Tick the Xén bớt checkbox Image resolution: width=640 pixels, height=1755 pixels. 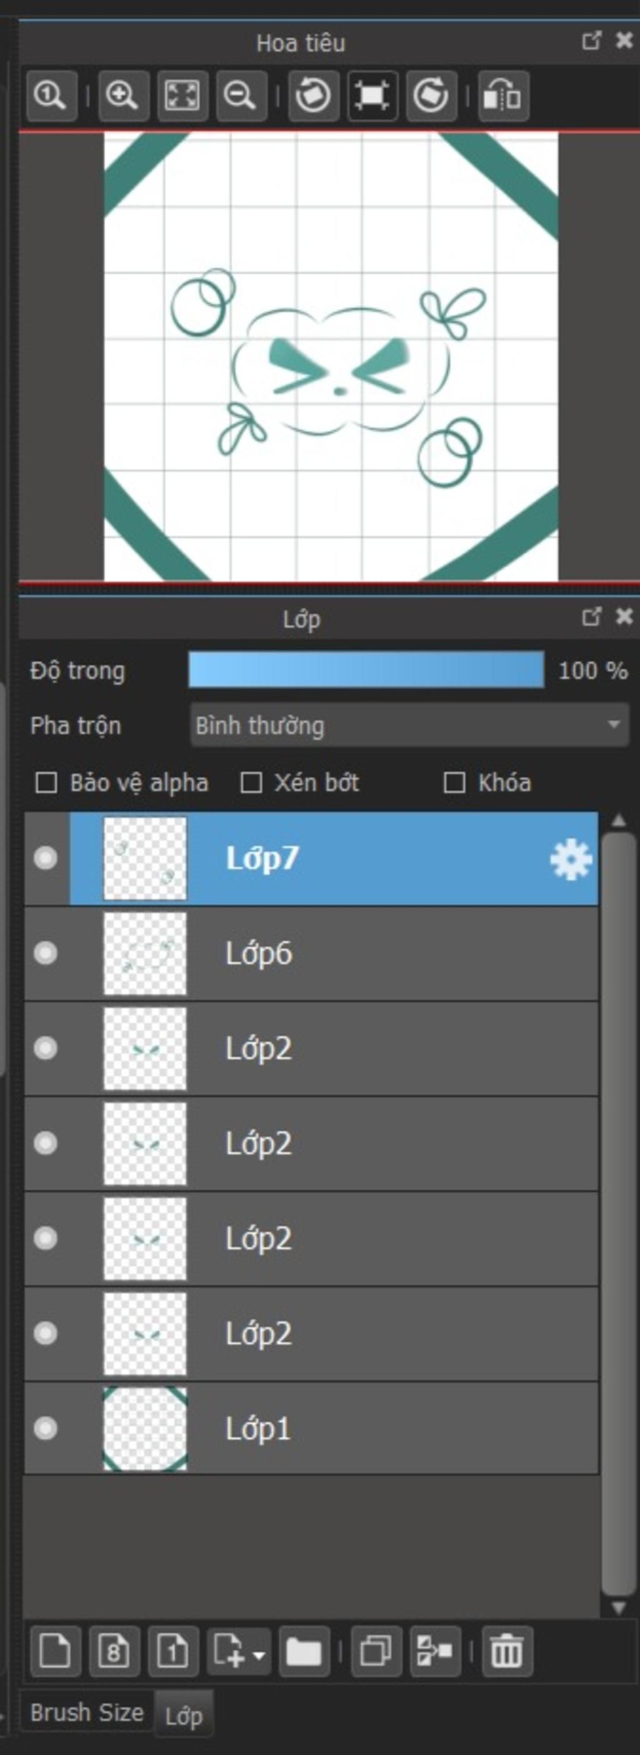pyautogui.click(x=251, y=783)
